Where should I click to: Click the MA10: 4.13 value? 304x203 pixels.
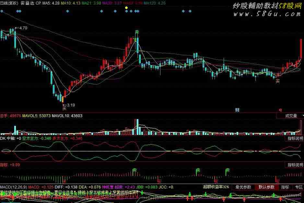pyautogui.click(x=71, y=3)
